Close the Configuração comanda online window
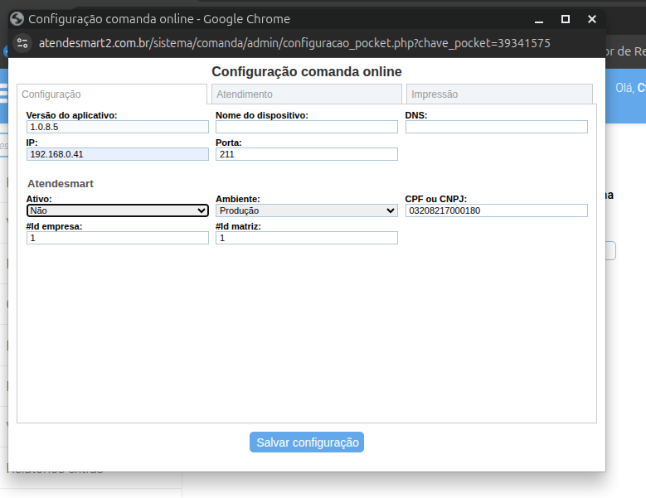Screen dimensions: 646x498 click(591, 19)
